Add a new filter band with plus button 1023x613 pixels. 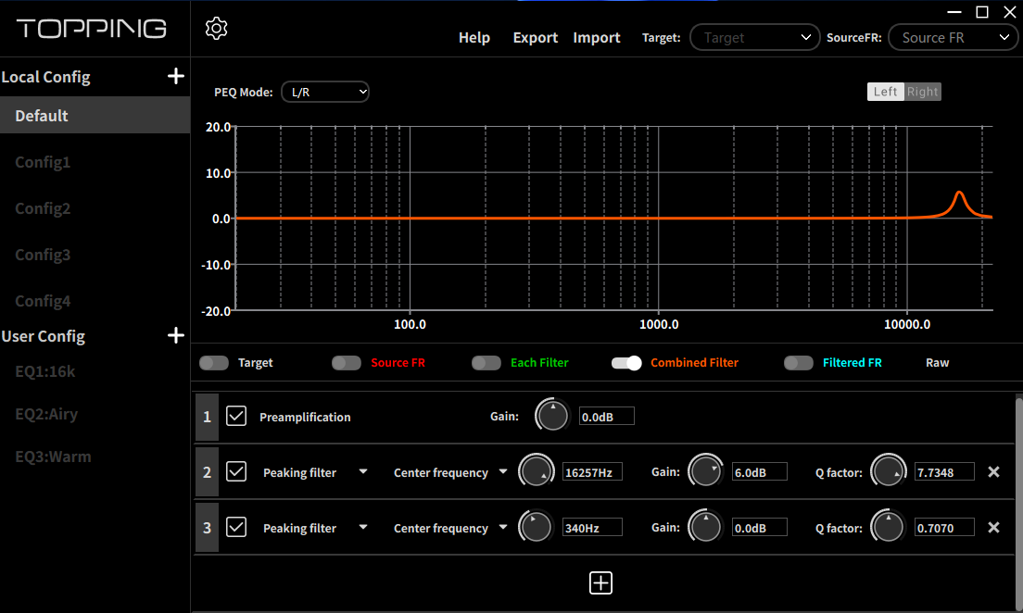600,583
